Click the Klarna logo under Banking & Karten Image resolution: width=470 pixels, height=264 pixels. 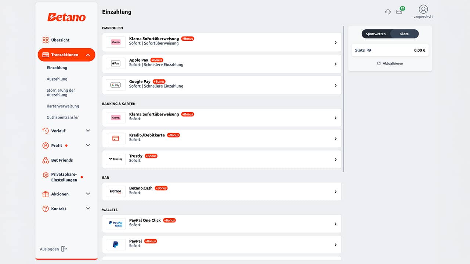(116, 118)
